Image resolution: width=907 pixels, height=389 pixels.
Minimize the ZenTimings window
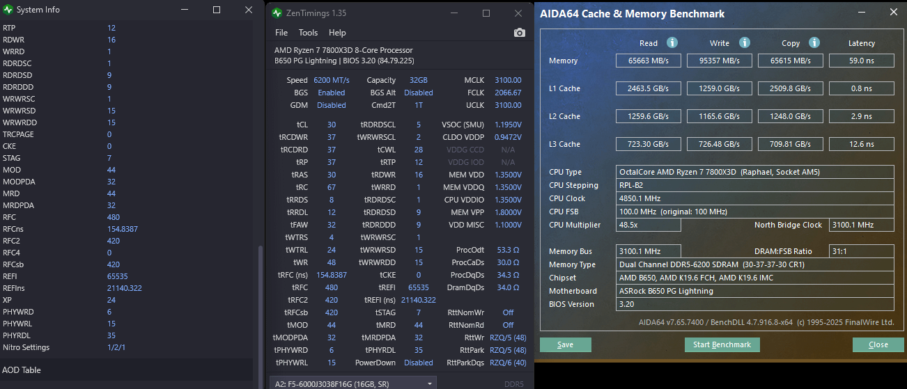click(x=453, y=13)
